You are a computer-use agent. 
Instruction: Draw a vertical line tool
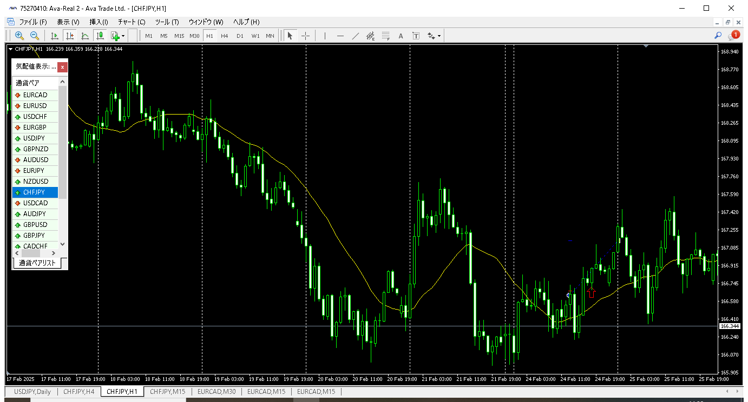coord(325,36)
